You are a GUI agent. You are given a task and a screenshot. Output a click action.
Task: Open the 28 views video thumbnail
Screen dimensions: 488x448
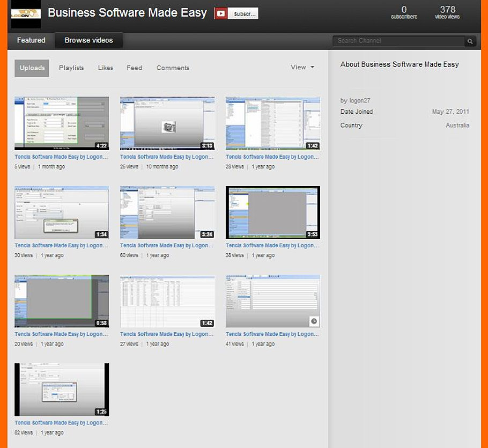click(272, 123)
